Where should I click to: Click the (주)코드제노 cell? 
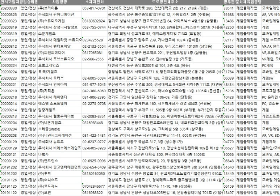point(60,186)
